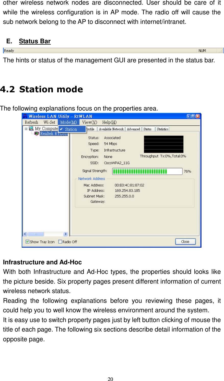This screenshot has width=224, height=381.
Task: Open the Help(H) dropdown menu
Action: click(x=109, y=122)
